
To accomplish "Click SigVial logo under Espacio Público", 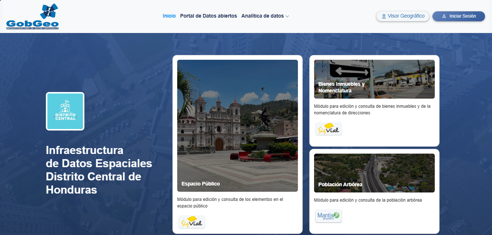I will pos(192,222).
